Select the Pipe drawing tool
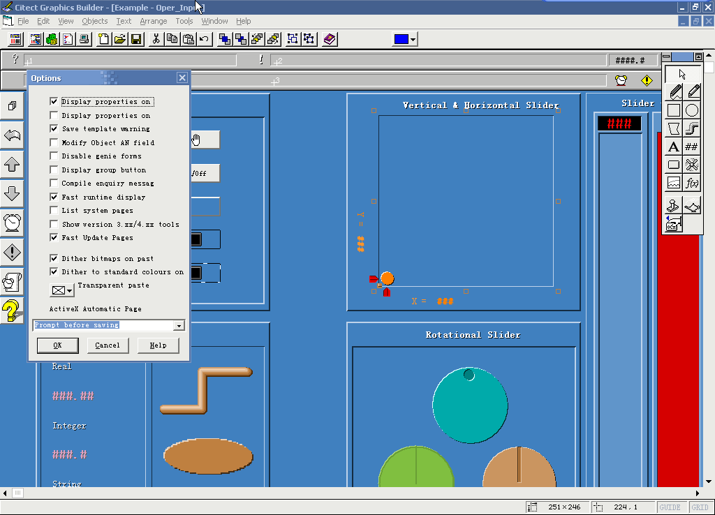715x515 pixels. coord(692,128)
